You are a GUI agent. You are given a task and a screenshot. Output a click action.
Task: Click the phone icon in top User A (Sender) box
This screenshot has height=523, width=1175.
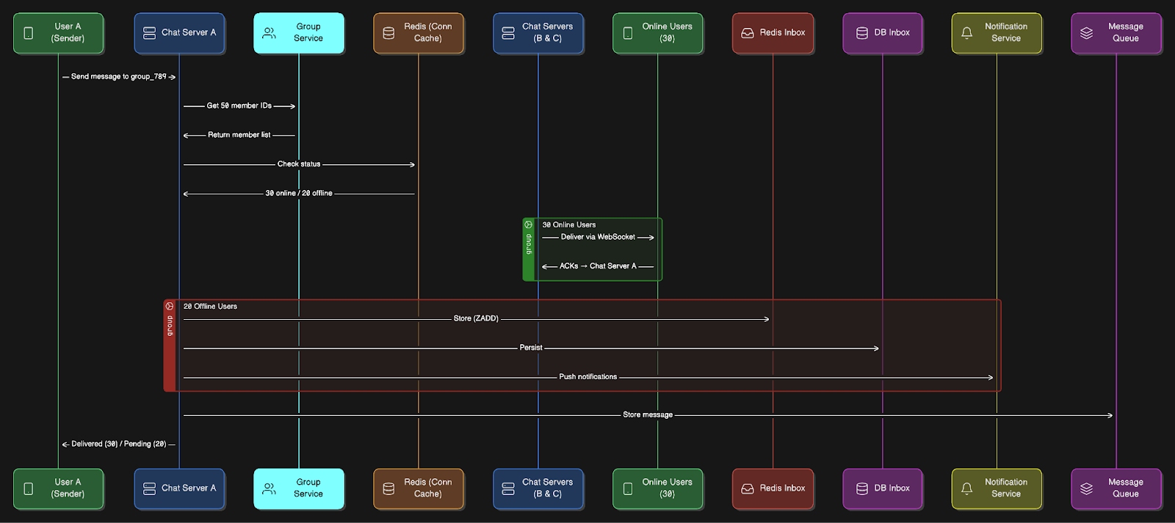(x=29, y=33)
